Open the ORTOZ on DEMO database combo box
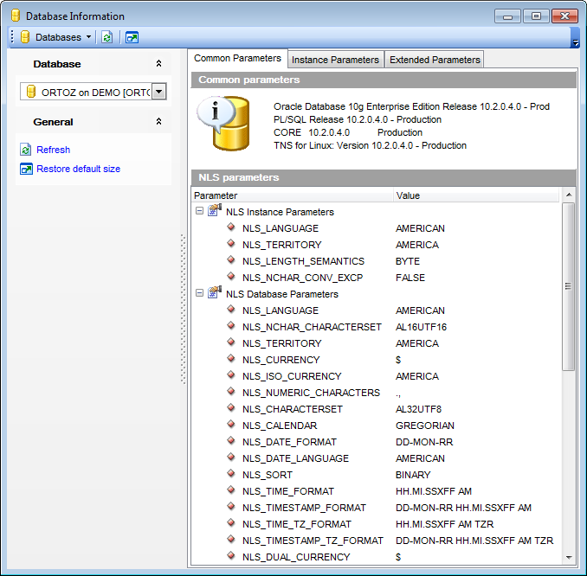 [159, 92]
